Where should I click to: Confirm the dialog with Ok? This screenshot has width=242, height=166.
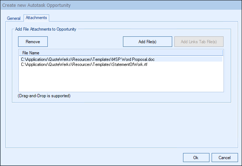click(196, 158)
